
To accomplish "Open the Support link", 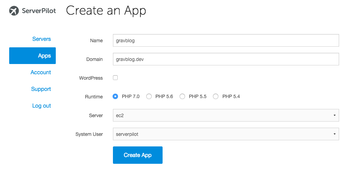I will tap(41, 89).
